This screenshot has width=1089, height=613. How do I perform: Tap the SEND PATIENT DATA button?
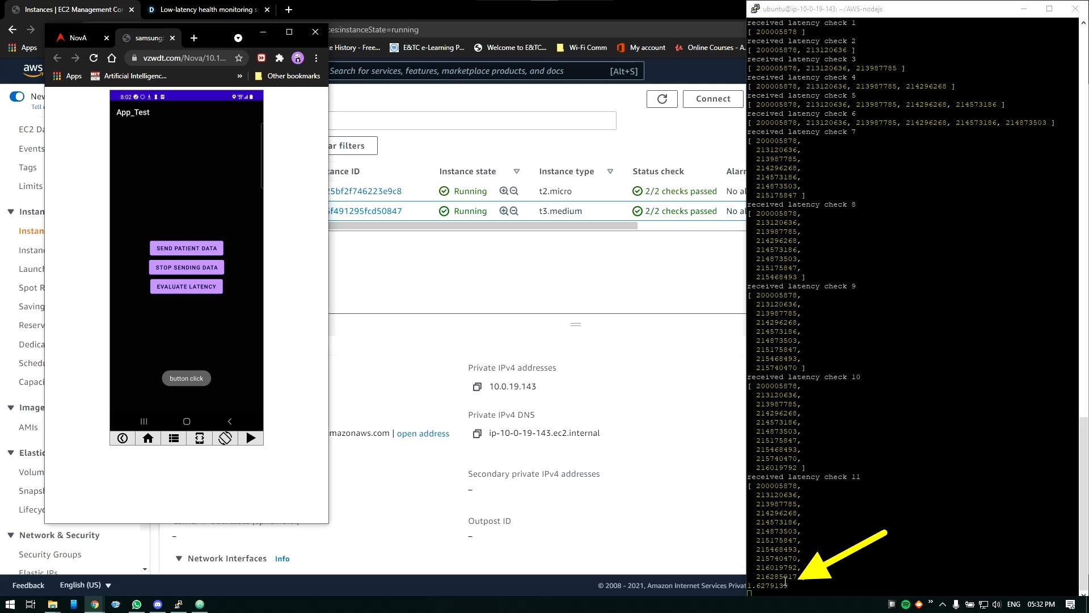coord(187,248)
